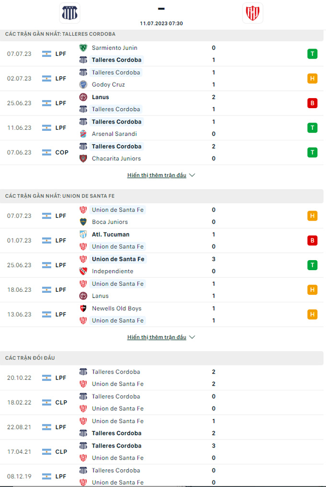Click the red B badge for Lanus match
326x487 pixels.
coord(313,103)
